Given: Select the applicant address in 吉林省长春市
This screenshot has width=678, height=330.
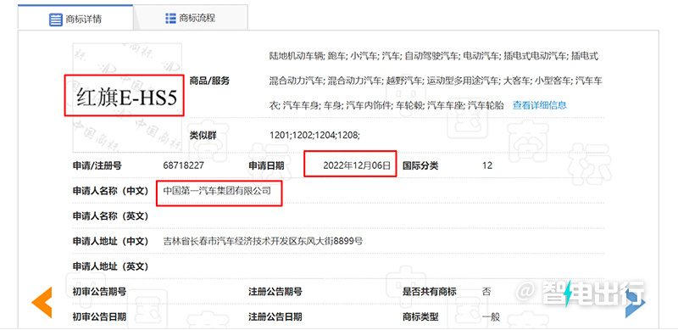Looking at the screenshot, I should coord(263,241).
